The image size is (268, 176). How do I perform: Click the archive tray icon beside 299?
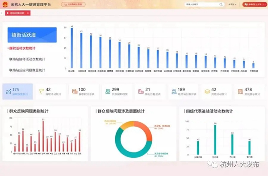coord(108,92)
